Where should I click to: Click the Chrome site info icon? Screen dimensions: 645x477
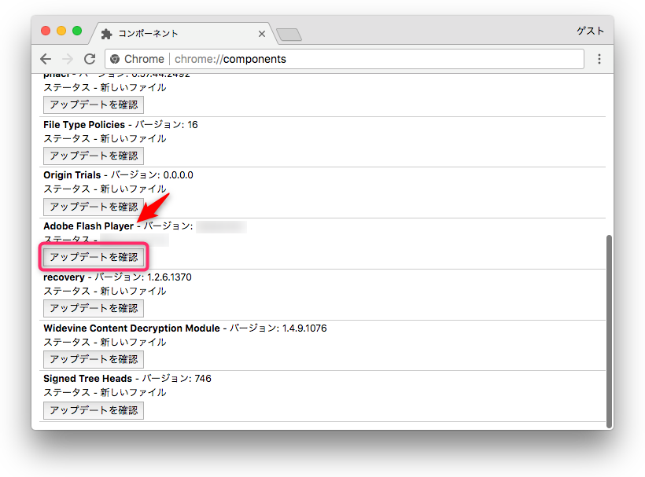tap(115, 59)
